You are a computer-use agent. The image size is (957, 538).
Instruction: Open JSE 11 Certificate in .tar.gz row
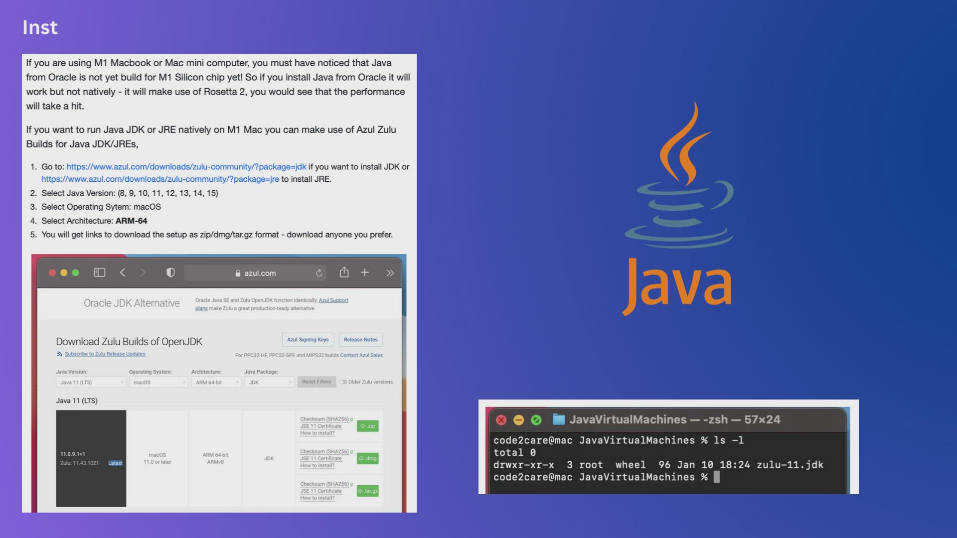point(321,491)
